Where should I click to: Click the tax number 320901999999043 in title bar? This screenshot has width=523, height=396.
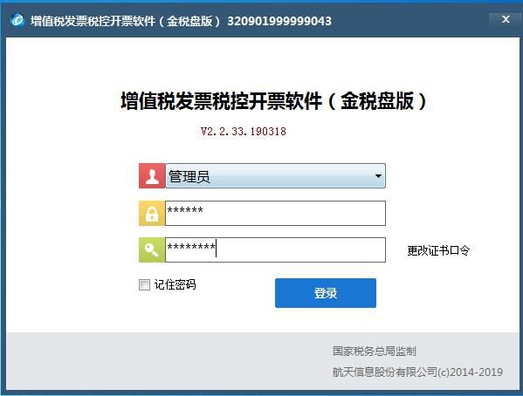click(x=279, y=21)
